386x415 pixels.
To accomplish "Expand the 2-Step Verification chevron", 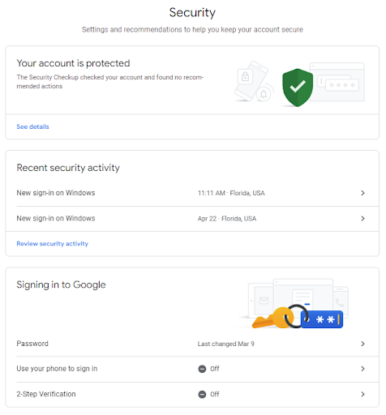I will tap(362, 395).
